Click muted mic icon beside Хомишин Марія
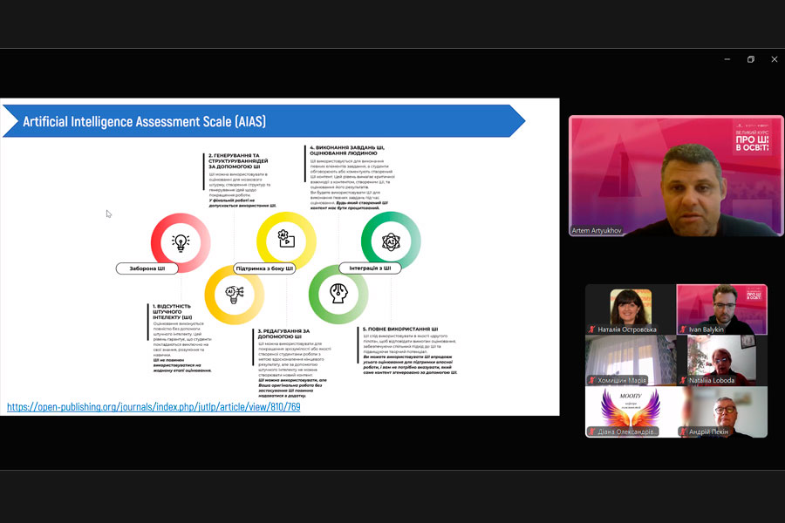This screenshot has width=785, height=523. tap(591, 380)
